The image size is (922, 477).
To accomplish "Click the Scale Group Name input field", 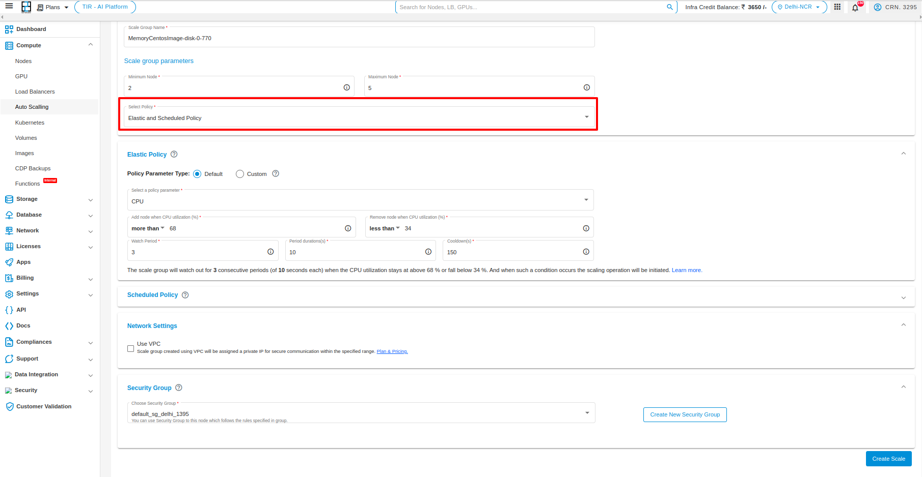I will click(359, 37).
